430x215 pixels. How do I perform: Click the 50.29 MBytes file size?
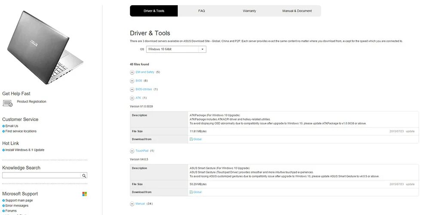[198, 185]
